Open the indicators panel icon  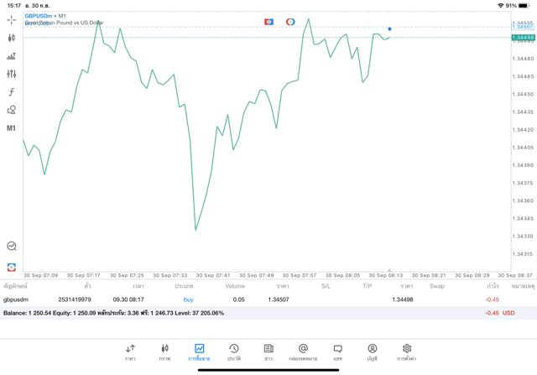pos(11,56)
